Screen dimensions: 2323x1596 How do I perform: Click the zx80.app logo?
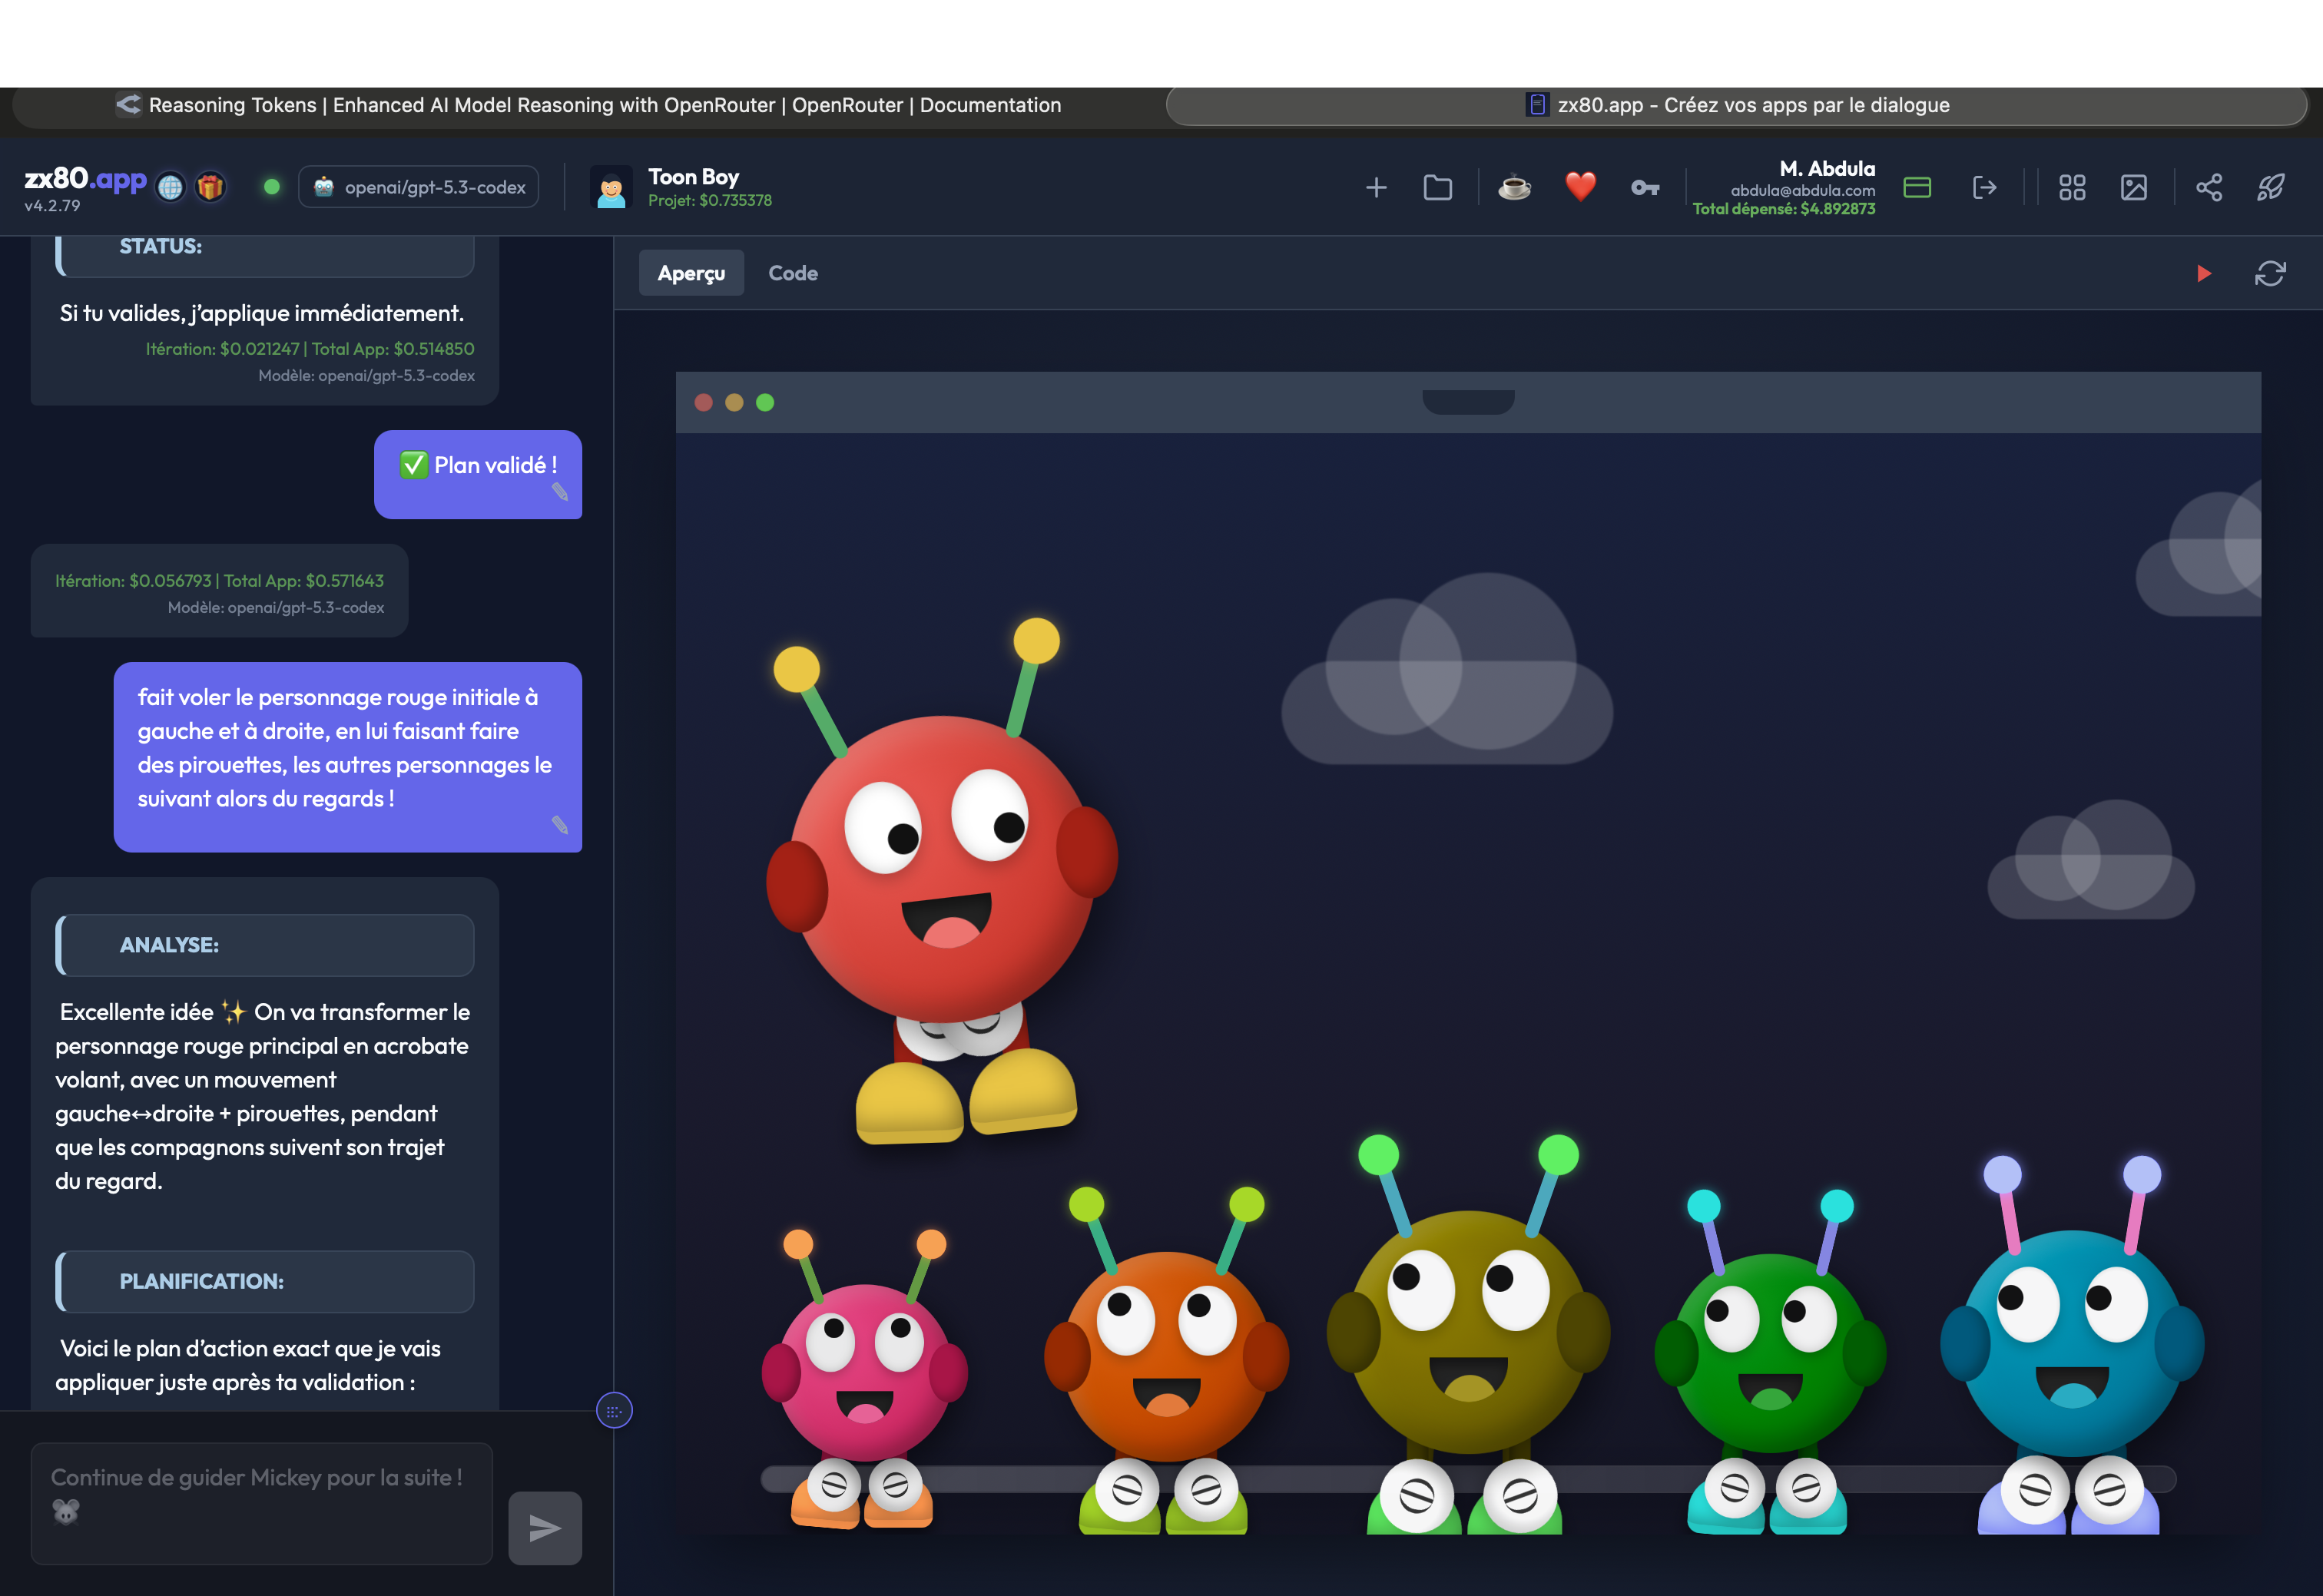tap(86, 179)
